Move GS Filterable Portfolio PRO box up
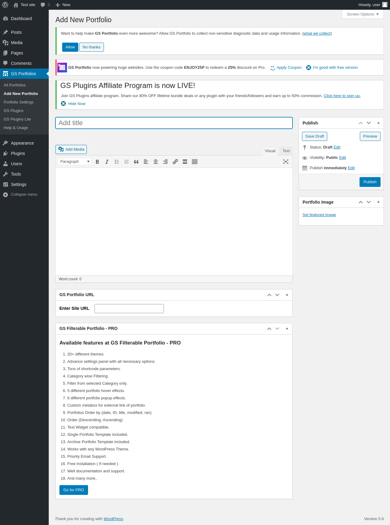 pyautogui.click(x=269, y=329)
